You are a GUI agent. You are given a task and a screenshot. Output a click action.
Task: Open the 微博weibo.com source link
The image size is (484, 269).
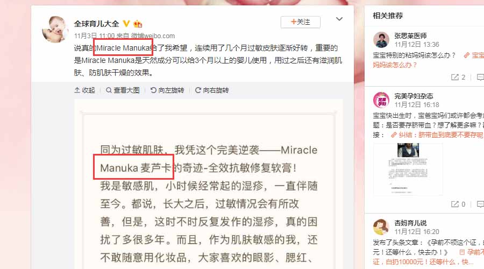pyautogui.click(x=153, y=36)
